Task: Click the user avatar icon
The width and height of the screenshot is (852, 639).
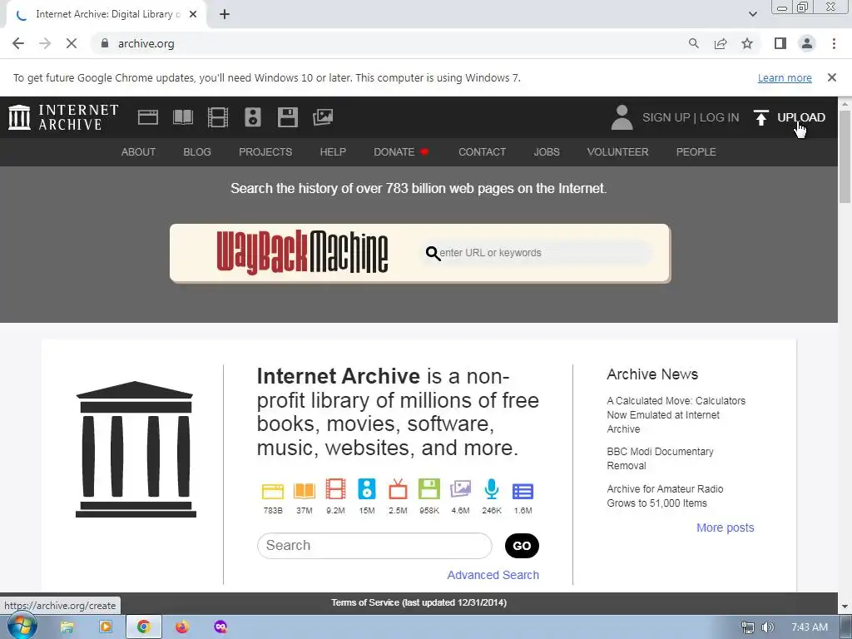Action: tap(622, 117)
